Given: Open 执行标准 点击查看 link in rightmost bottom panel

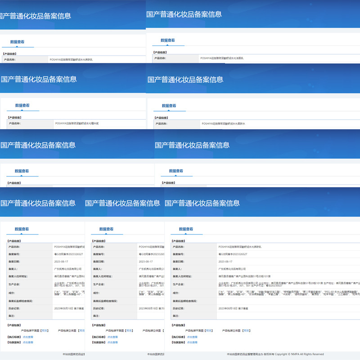Looking at the screenshot, I should (192, 337).
